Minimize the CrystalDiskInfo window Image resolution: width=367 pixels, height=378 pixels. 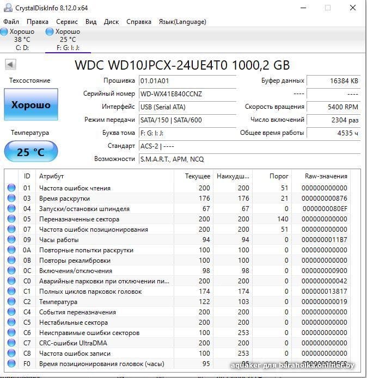(x=303, y=8)
